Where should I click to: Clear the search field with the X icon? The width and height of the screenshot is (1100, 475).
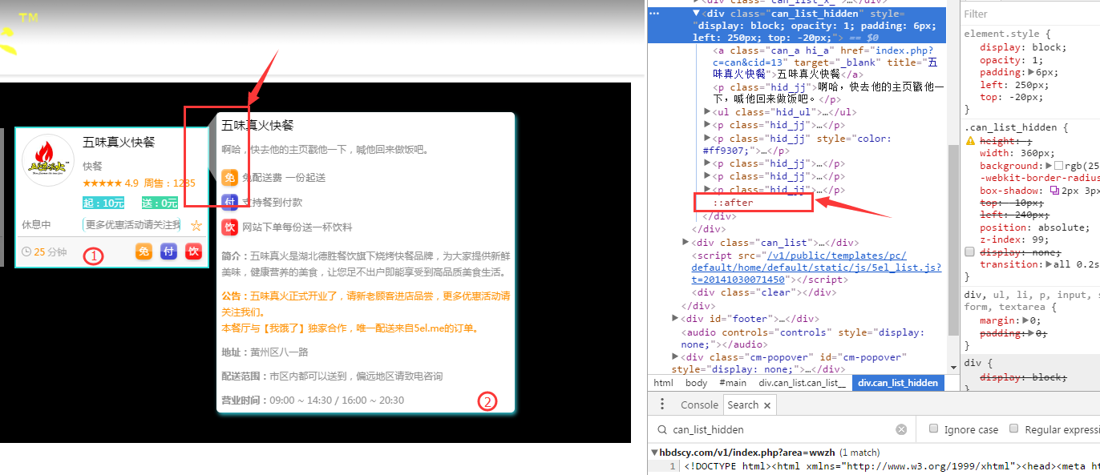click(x=901, y=429)
